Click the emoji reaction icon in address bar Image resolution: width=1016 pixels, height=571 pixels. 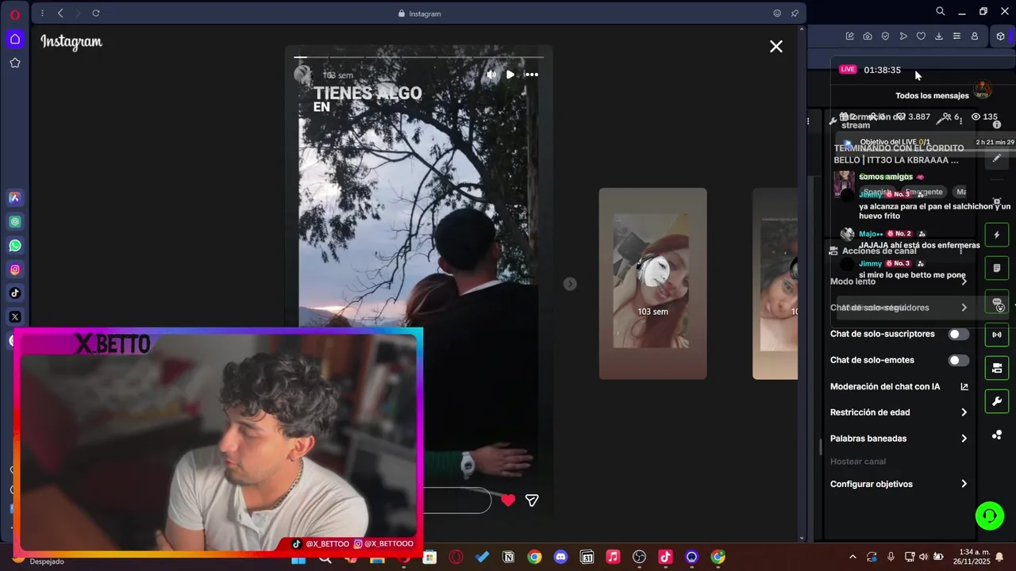pyautogui.click(x=777, y=13)
